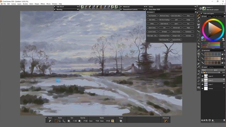The height and width of the screenshot is (127, 226).
Task: Select the Layer 3 thumbnail
Action: click(206, 80)
